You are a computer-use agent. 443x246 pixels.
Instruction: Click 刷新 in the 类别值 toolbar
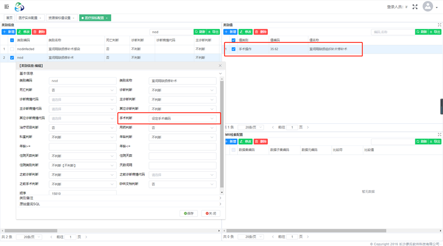point(422,32)
